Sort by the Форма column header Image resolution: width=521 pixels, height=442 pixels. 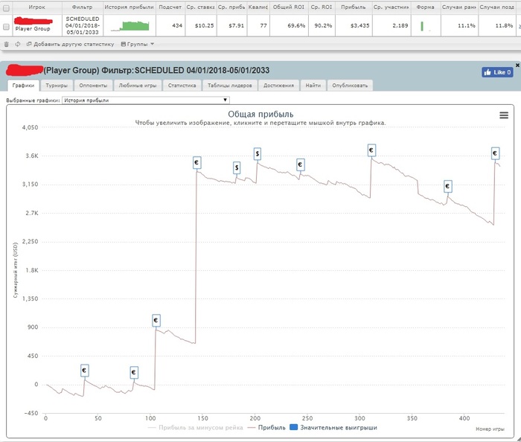425,7
